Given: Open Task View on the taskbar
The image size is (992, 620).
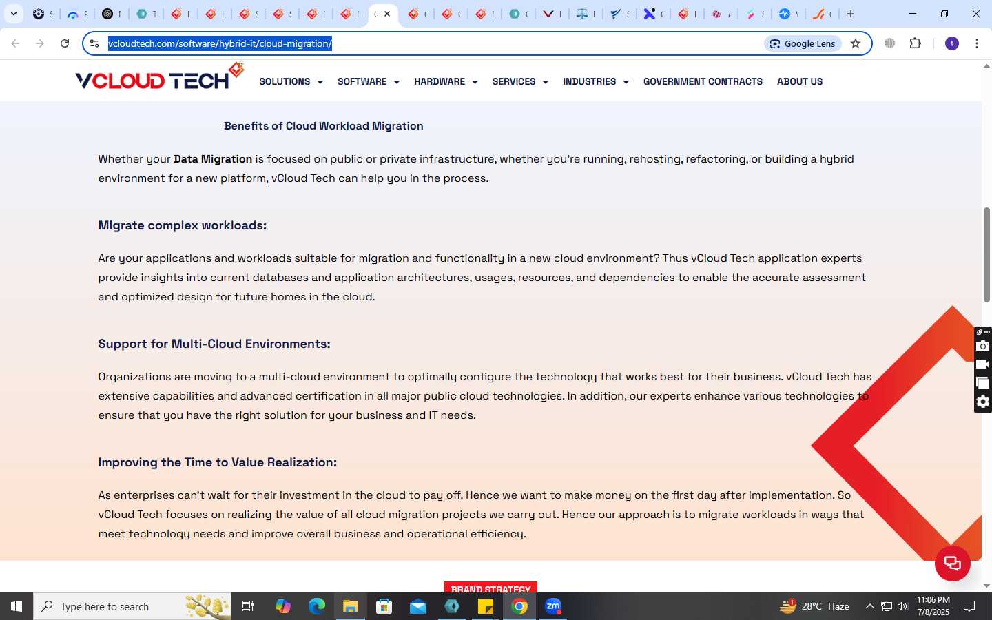Looking at the screenshot, I should (248, 606).
